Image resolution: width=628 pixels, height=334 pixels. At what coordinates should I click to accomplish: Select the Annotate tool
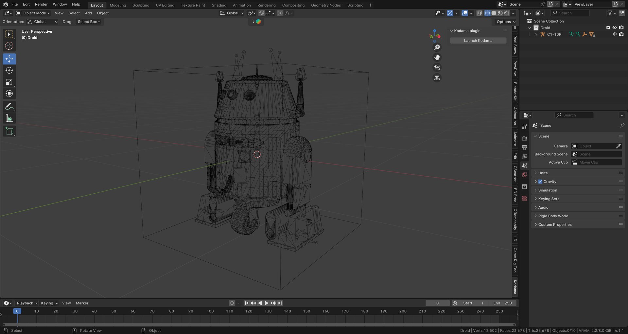coord(9,107)
